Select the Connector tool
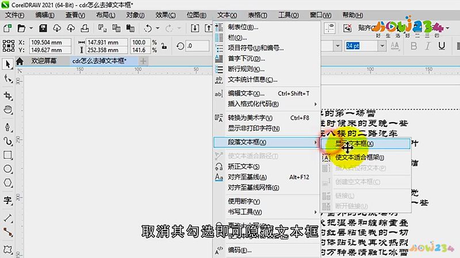The height and width of the screenshot is (258, 460). click(7, 232)
